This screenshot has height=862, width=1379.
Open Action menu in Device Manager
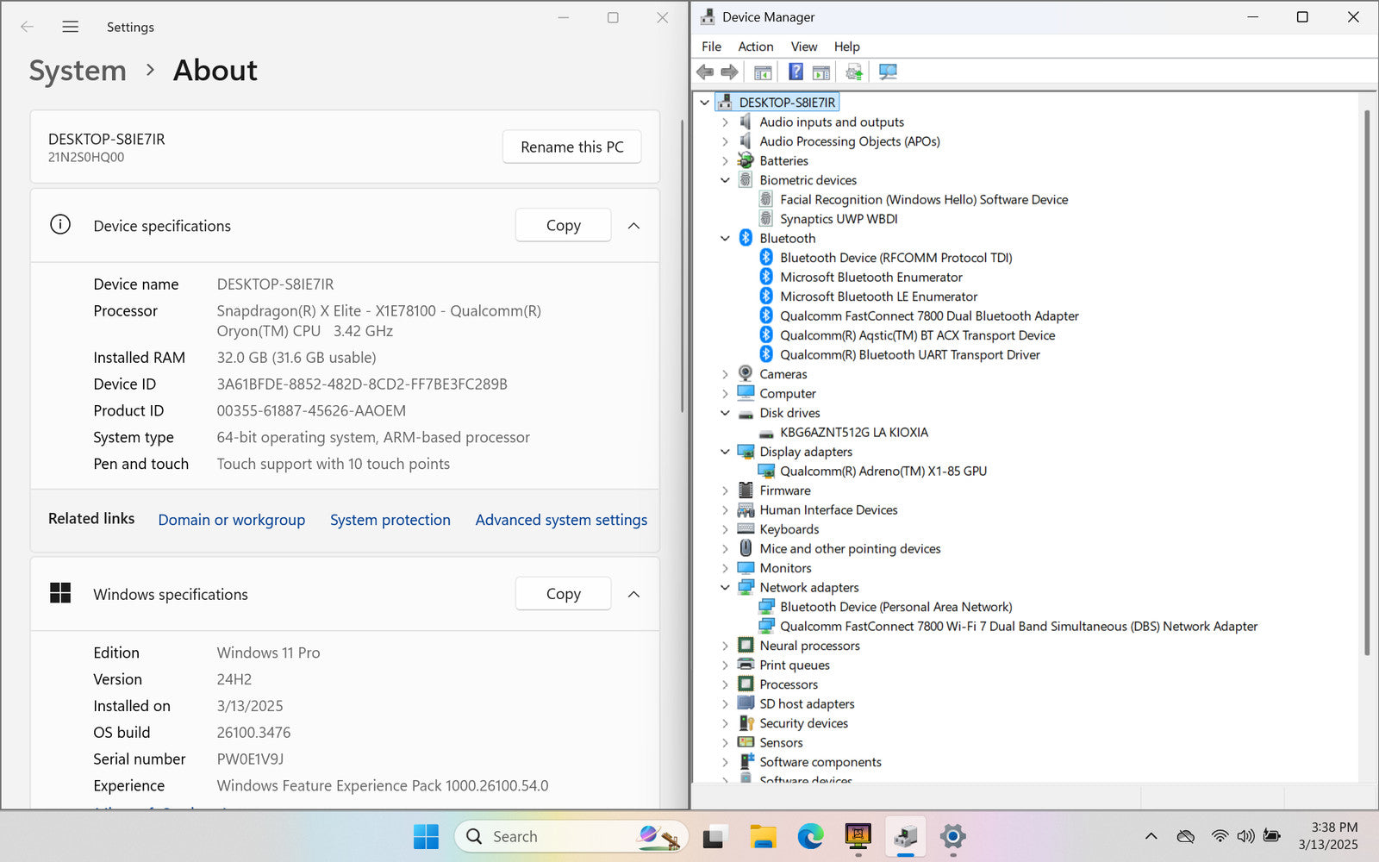(x=755, y=47)
